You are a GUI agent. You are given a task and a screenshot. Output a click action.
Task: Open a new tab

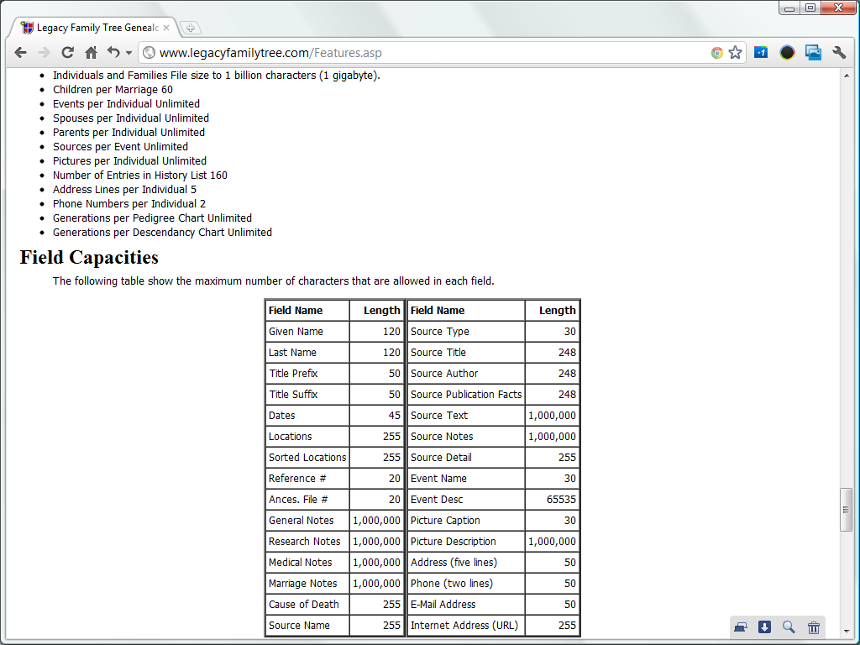click(x=191, y=28)
